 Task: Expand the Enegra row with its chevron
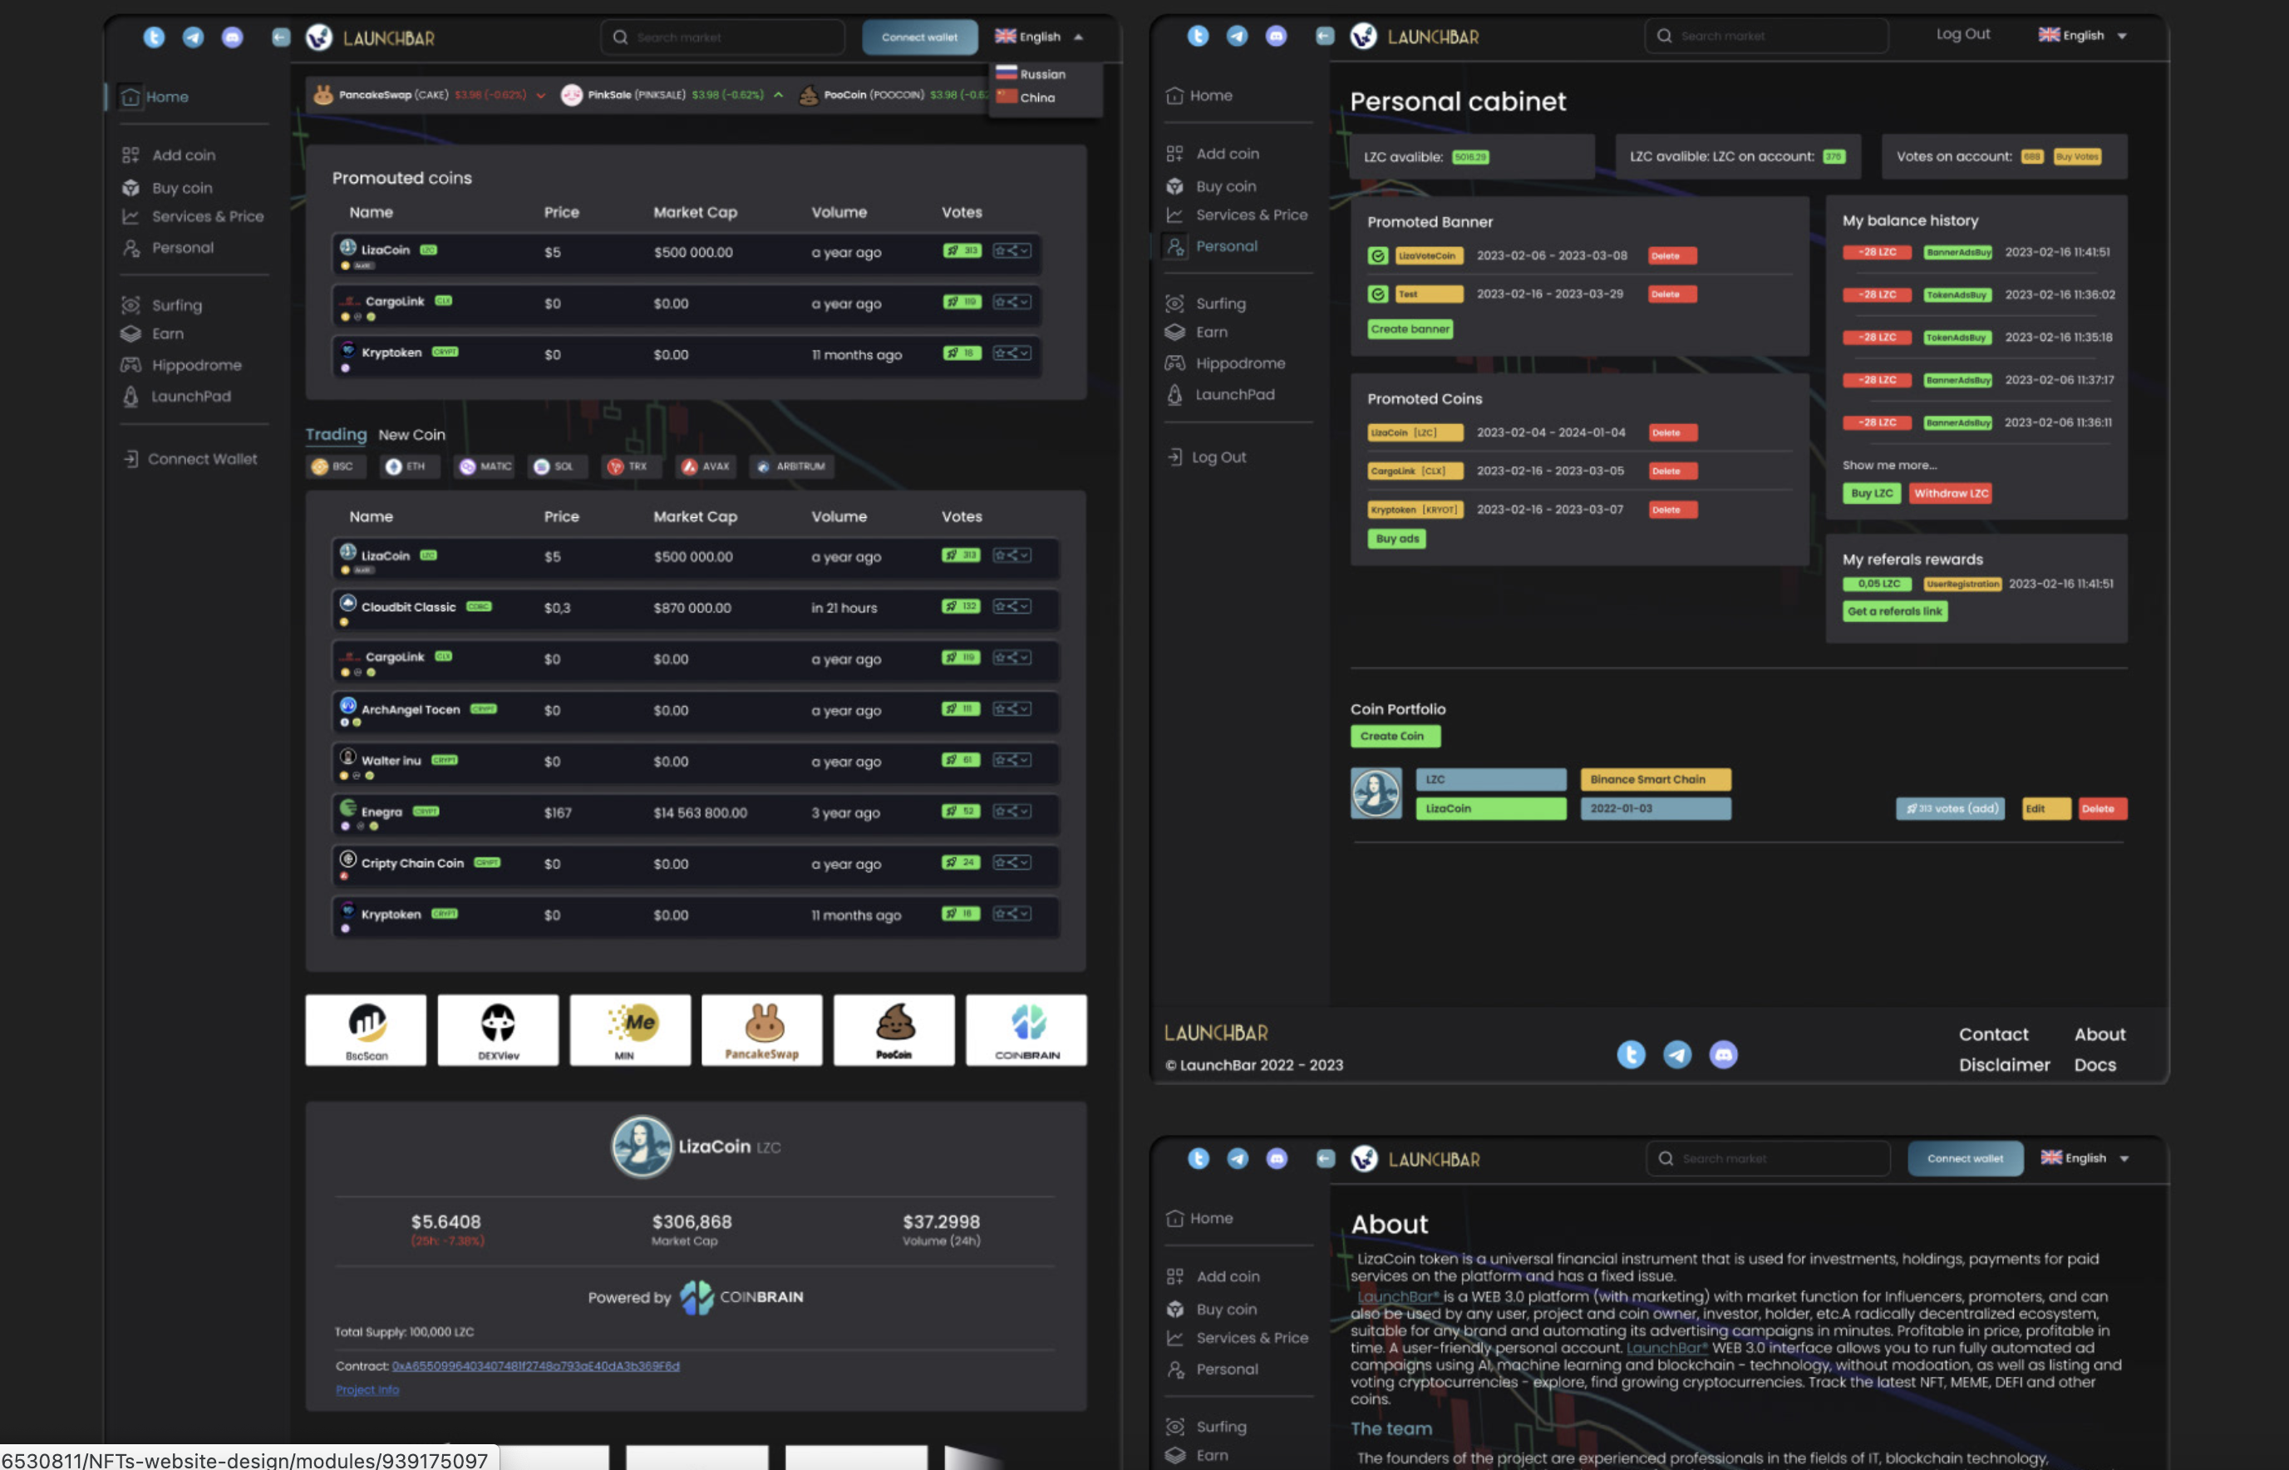point(1025,811)
